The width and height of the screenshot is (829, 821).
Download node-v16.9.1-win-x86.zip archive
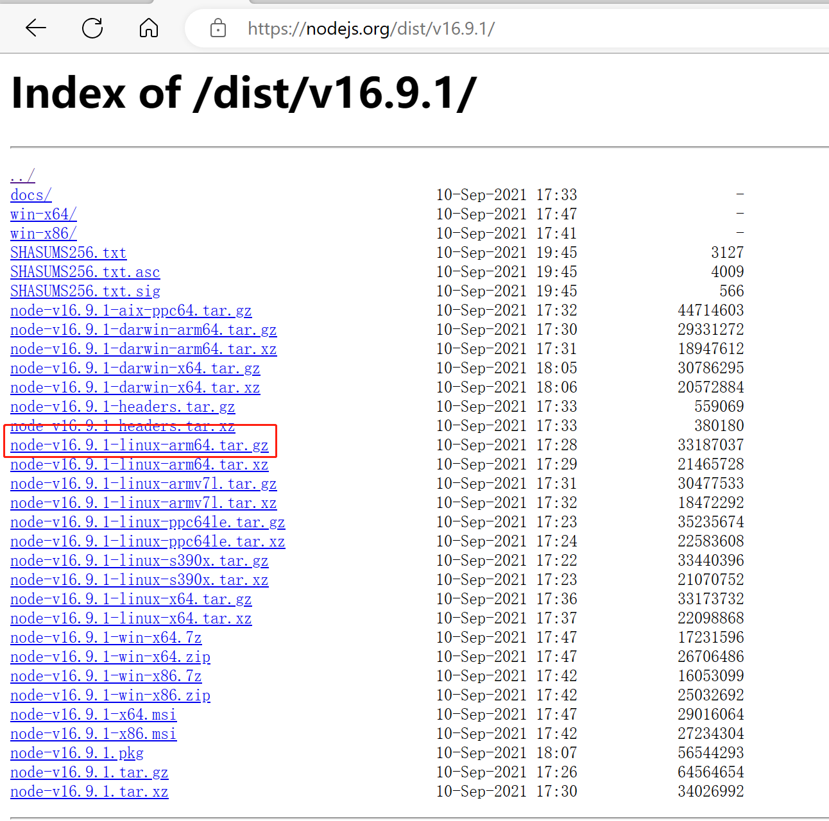click(110, 695)
